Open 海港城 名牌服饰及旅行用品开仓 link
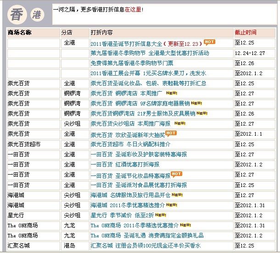Screen dimensions: 280x253 (130, 195)
